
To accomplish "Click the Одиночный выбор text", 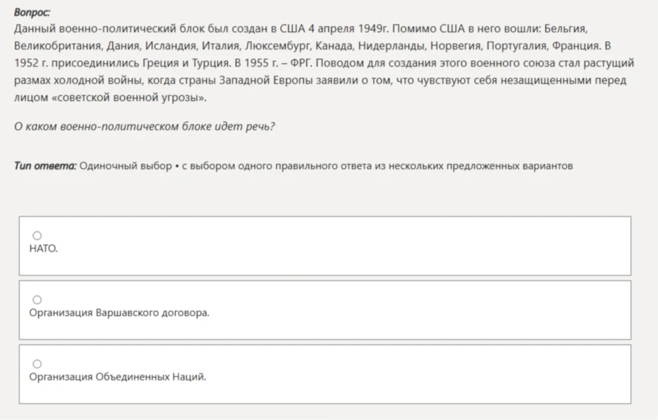I will click(126, 166).
